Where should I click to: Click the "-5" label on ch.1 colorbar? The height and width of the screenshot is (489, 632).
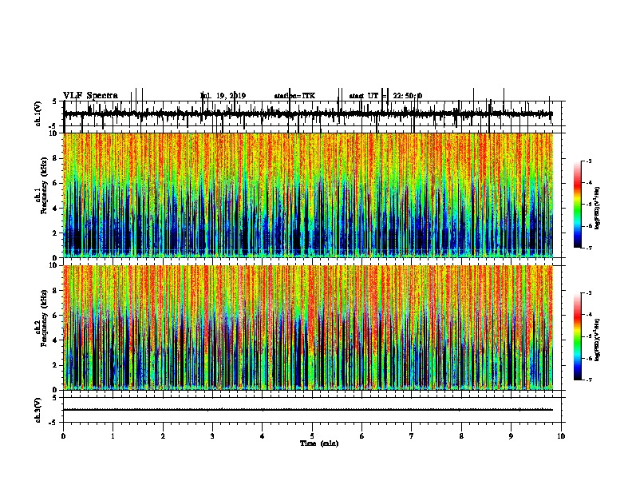[589, 205]
